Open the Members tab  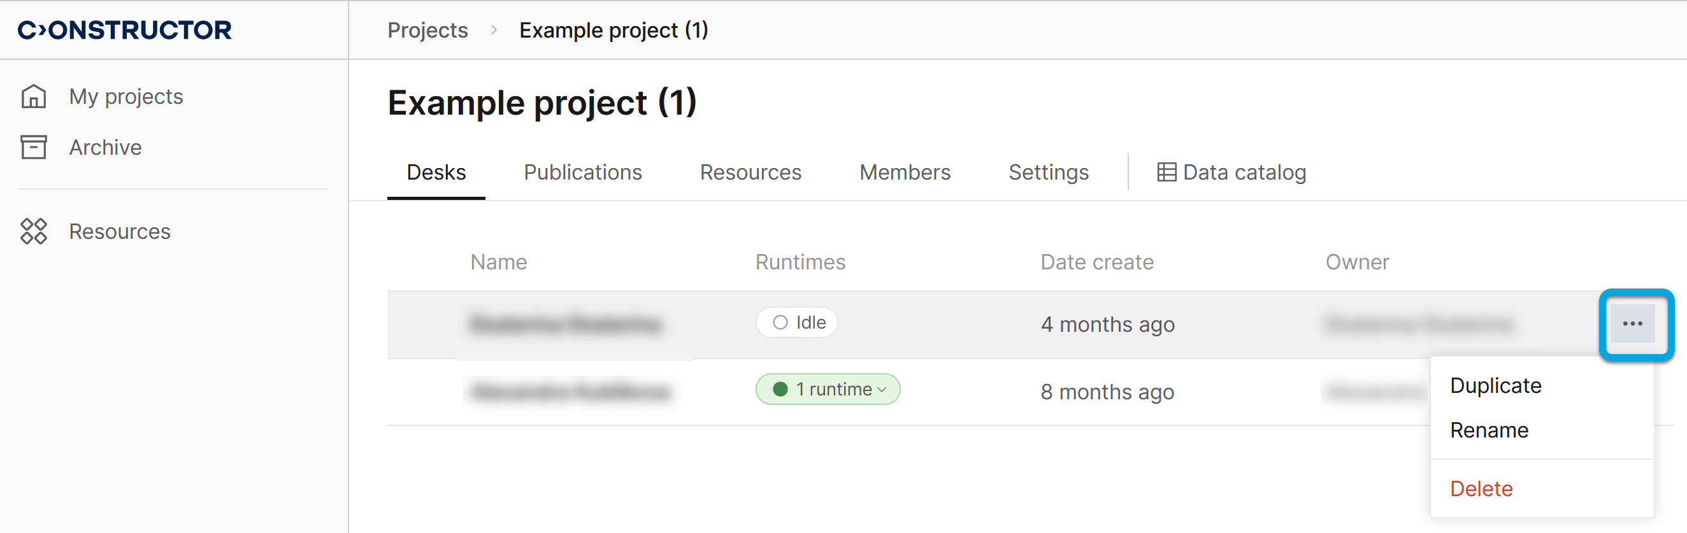click(x=905, y=172)
